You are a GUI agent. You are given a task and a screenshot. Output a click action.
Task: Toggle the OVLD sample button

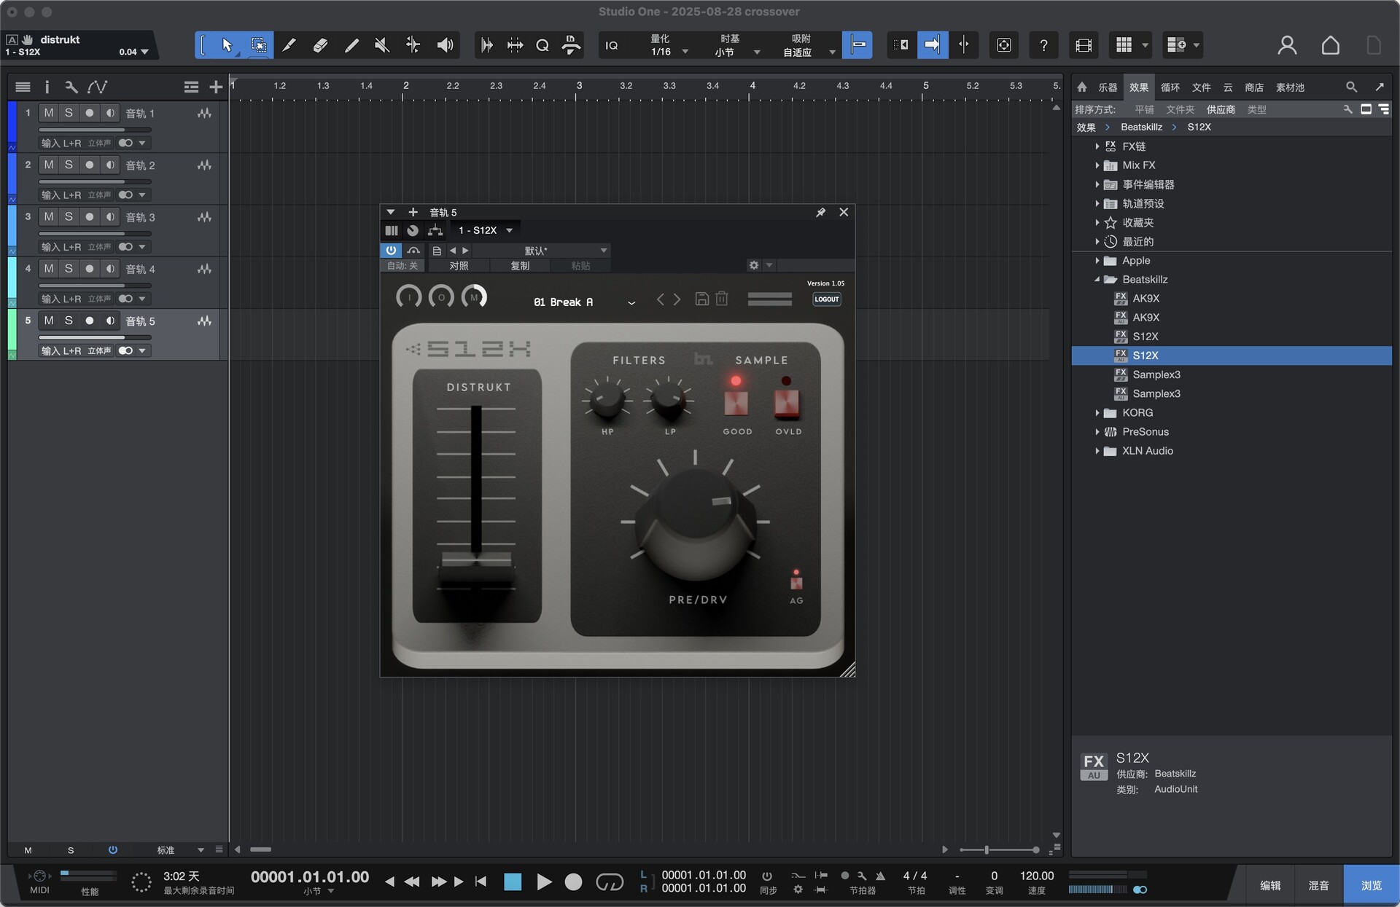tap(787, 402)
